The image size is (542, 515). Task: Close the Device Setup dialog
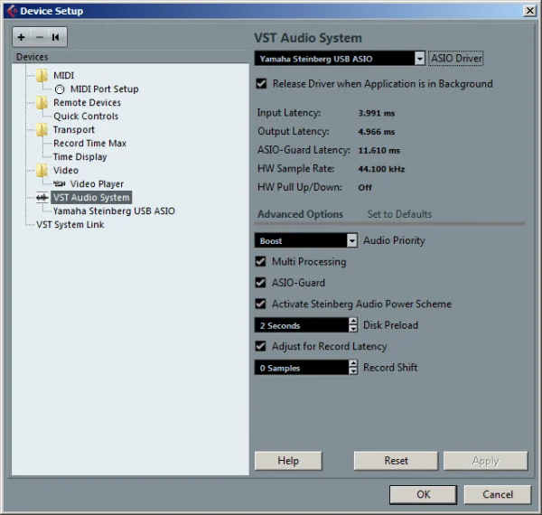point(529,11)
